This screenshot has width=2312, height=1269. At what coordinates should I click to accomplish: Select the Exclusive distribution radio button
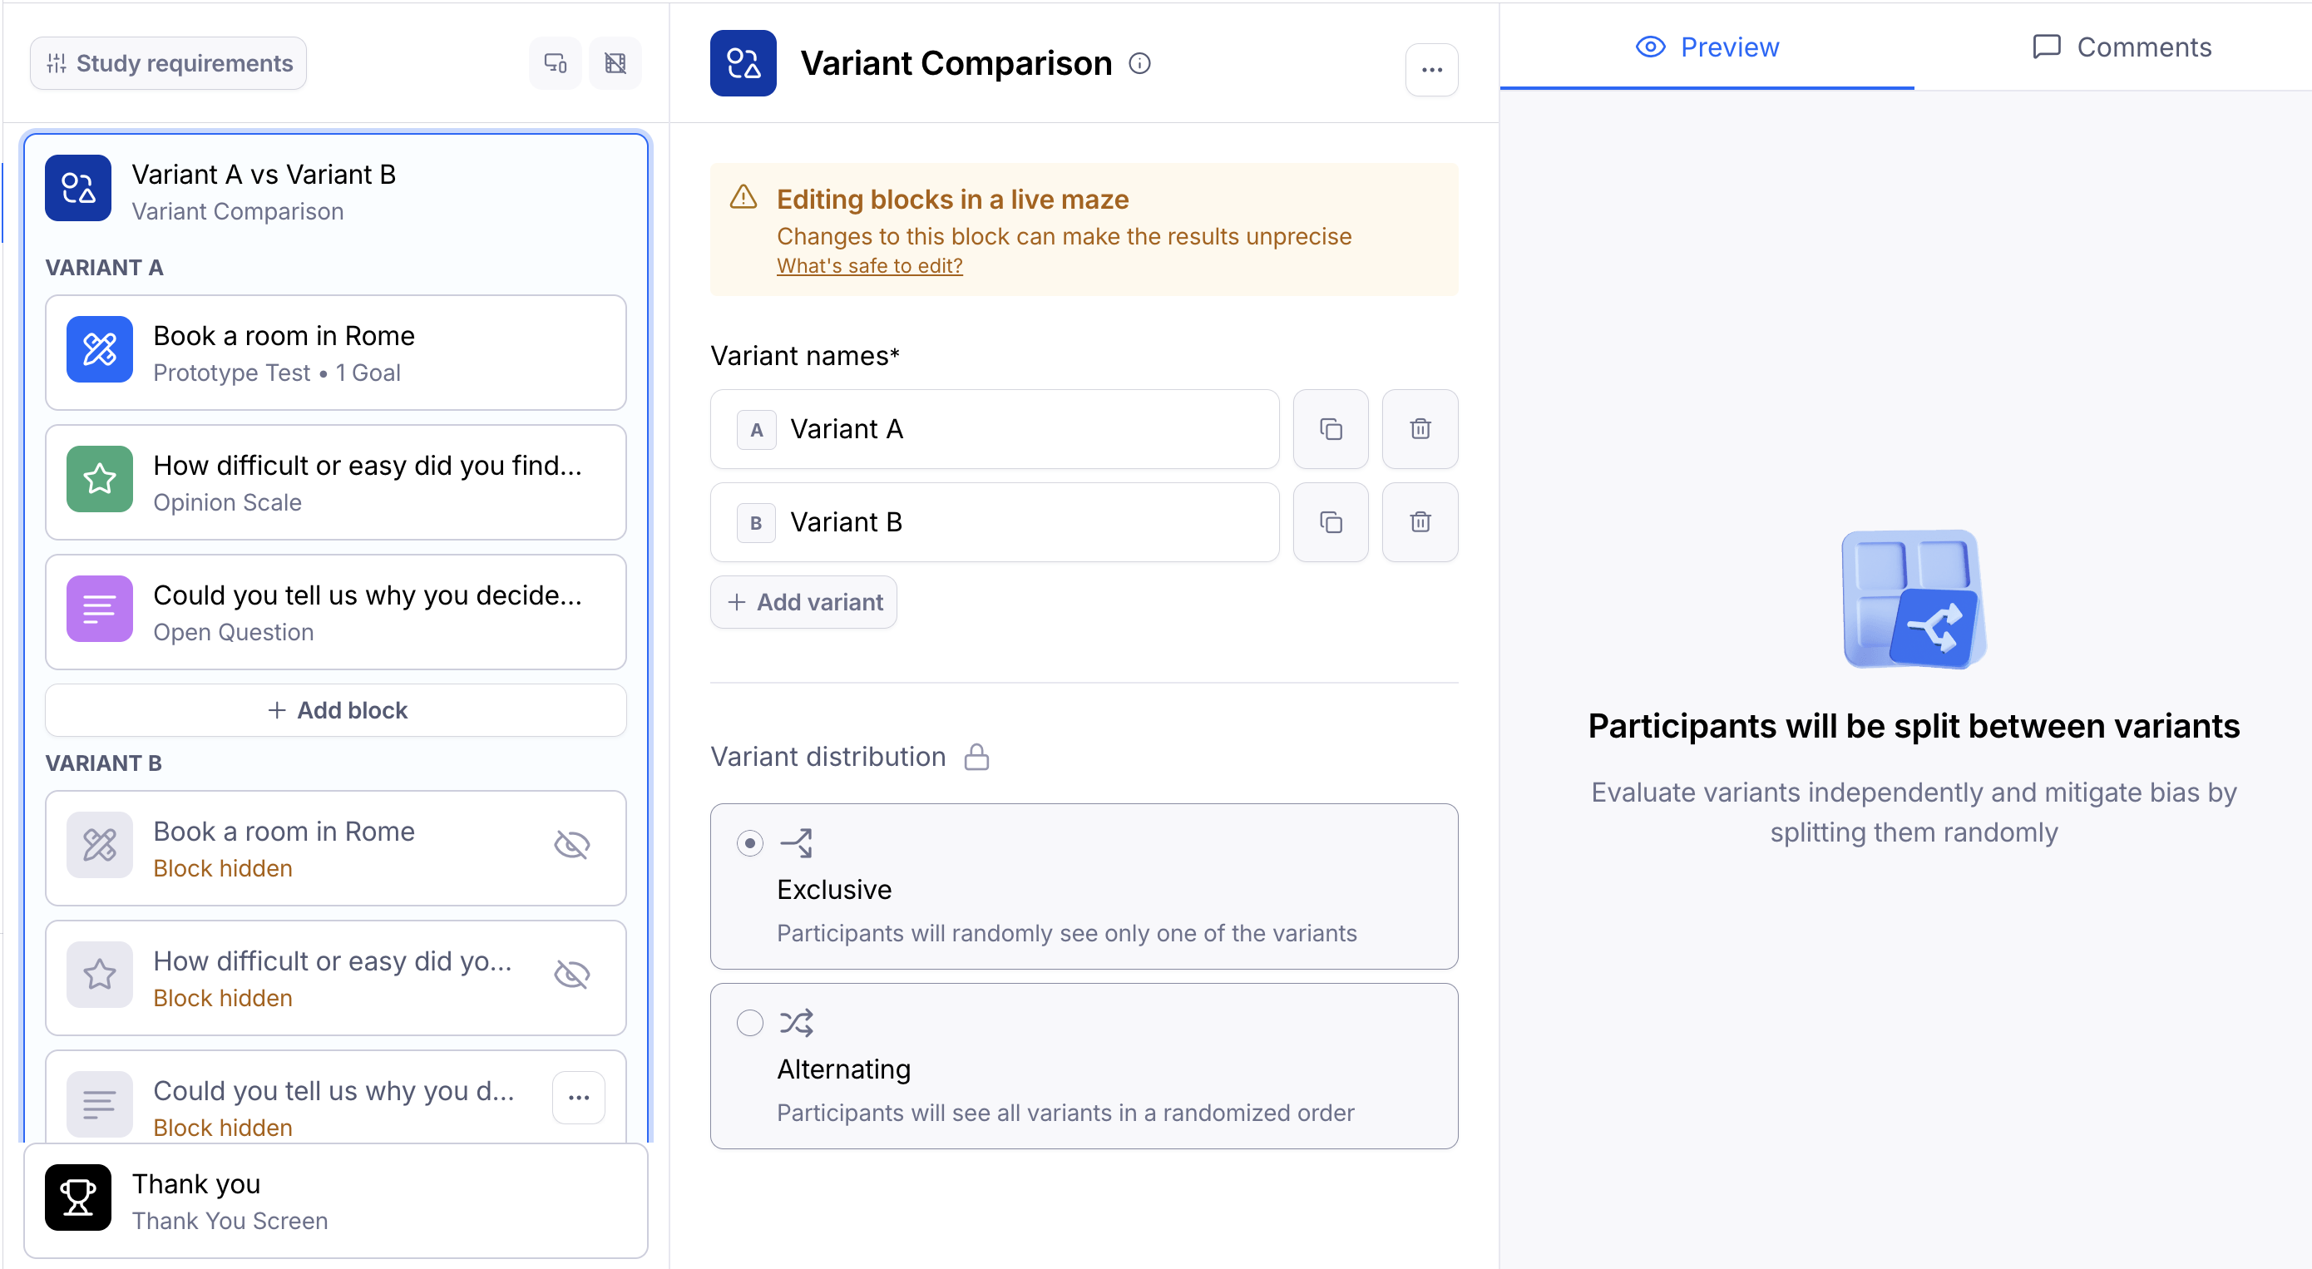(x=749, y=843)
